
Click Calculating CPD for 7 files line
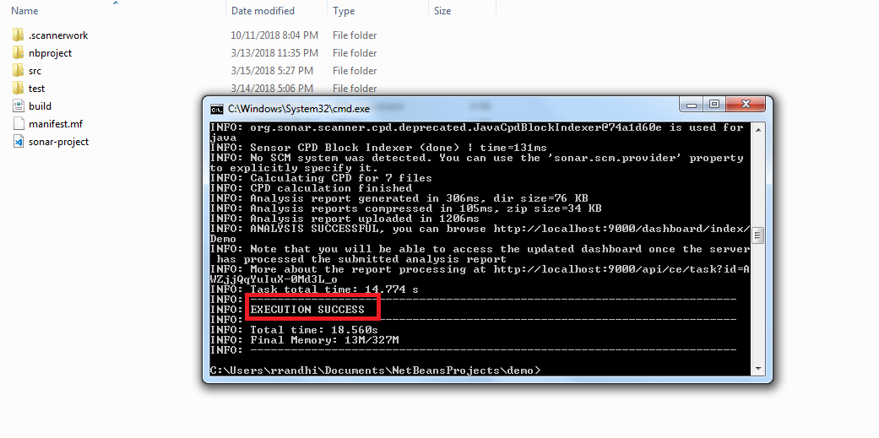pyautogui.click(x=321, y=178)
